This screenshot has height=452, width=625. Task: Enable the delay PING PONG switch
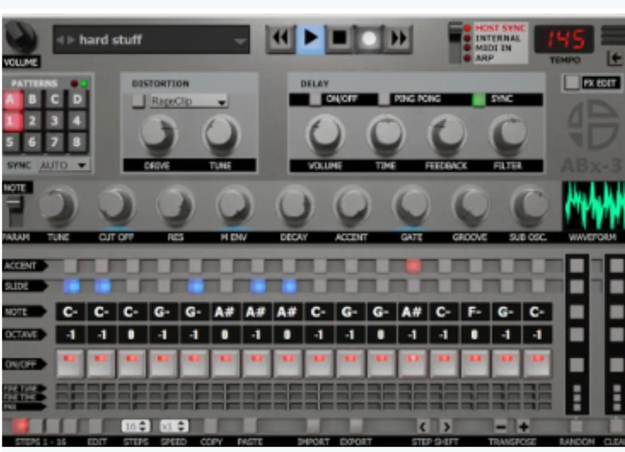(384, 99)
